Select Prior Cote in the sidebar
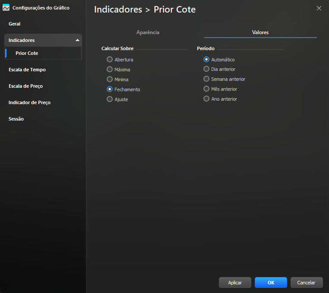Image resolution: width=329 pixels, height=293 pixels. click(27, 53)
